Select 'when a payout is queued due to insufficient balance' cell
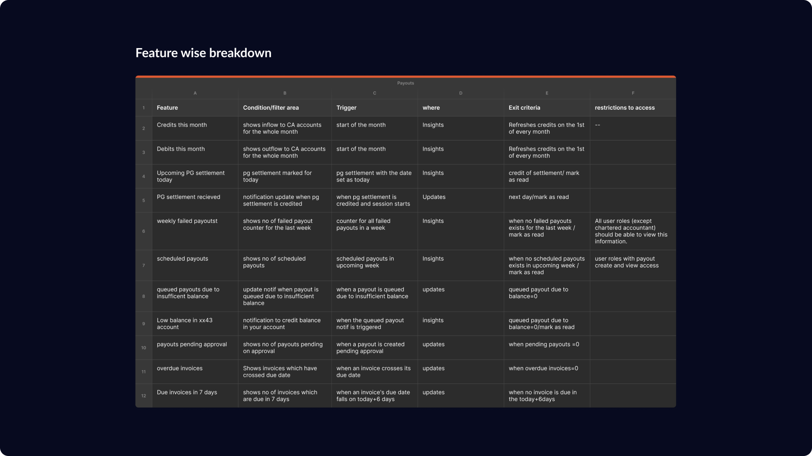Viewport: 812px width, 456px height. tap(374, 296)
